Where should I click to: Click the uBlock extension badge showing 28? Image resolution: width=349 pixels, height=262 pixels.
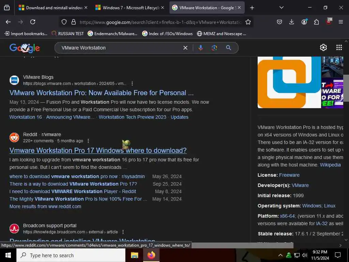[x=329, y=21]
